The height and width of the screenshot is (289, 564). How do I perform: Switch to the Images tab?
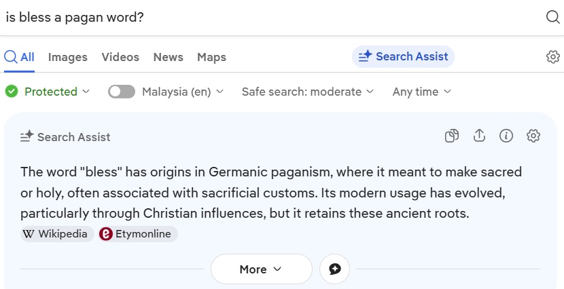coord(67,57)
